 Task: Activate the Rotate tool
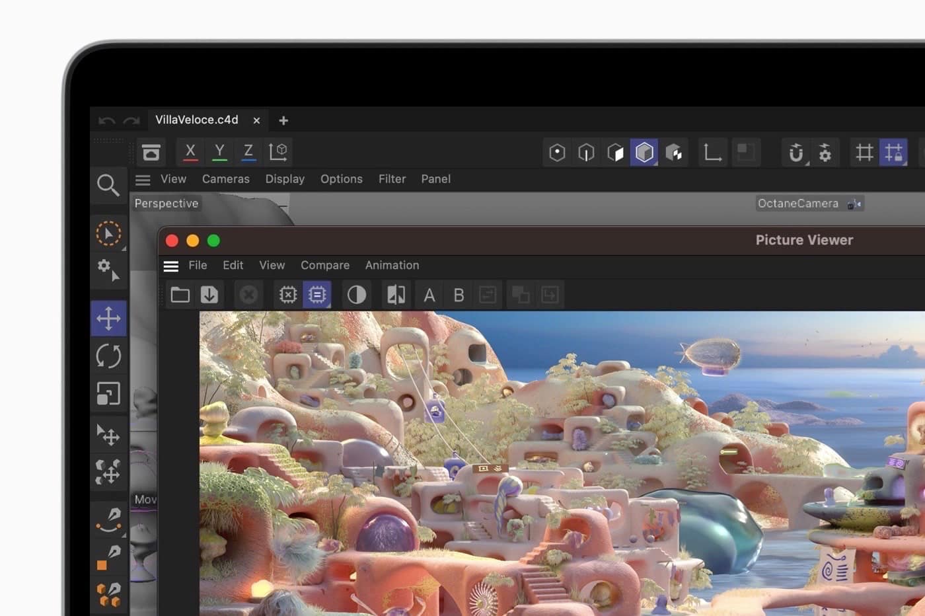point(108,356)
